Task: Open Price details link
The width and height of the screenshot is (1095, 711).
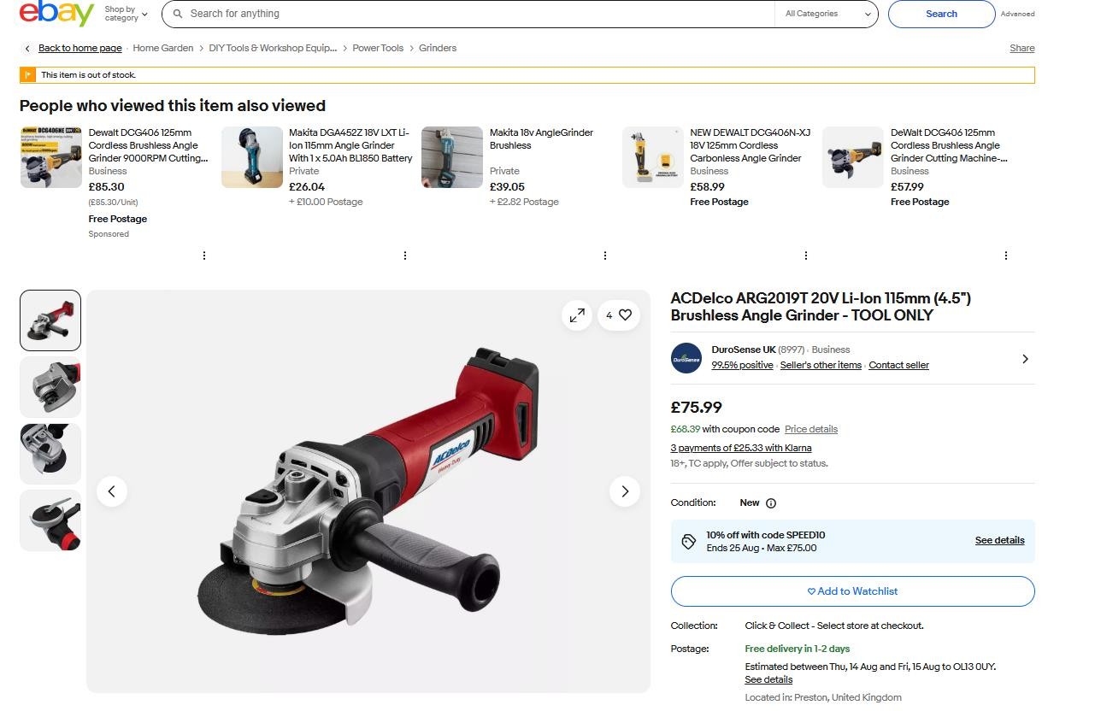Action: pos(811,429)
